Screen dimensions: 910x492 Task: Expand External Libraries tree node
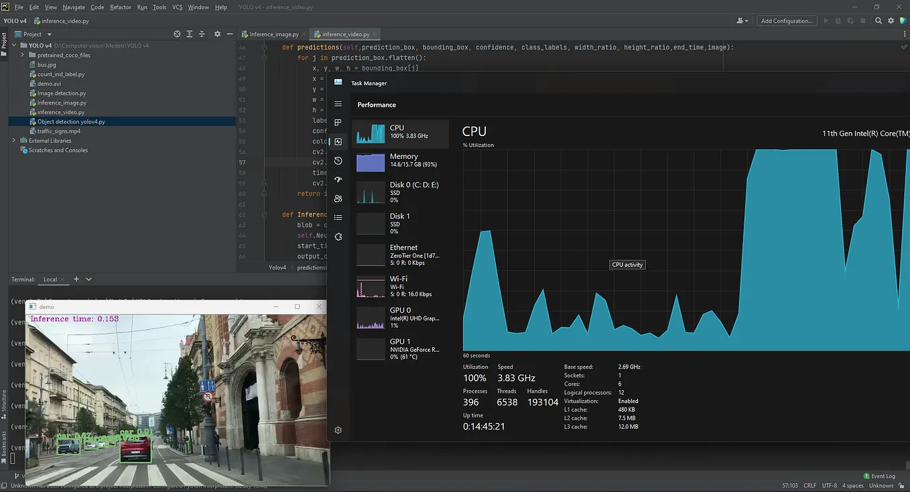coord(14,141)
